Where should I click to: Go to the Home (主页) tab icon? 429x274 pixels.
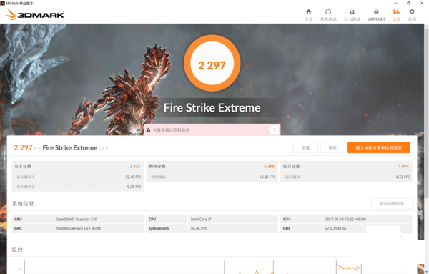coord(309,11)
